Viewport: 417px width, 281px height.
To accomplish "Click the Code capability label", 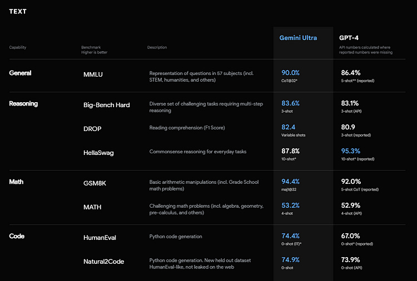I will tap(17, 236).
